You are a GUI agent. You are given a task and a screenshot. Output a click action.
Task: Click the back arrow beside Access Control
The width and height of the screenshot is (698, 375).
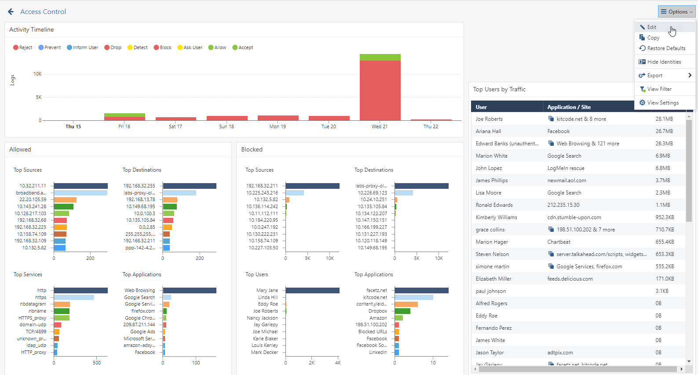point(11,12)
